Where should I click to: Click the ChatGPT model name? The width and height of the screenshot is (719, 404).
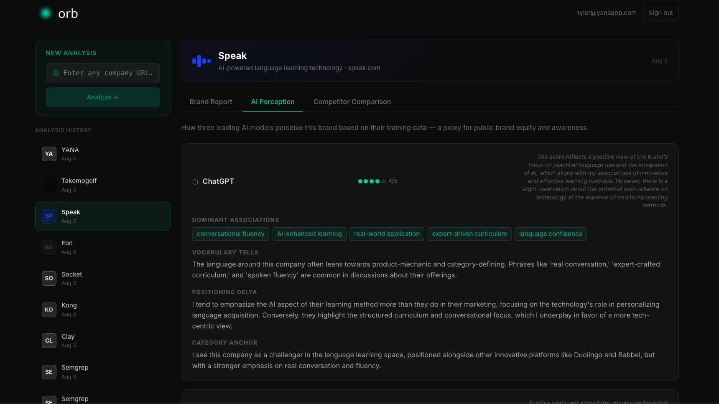click(218, 181)
